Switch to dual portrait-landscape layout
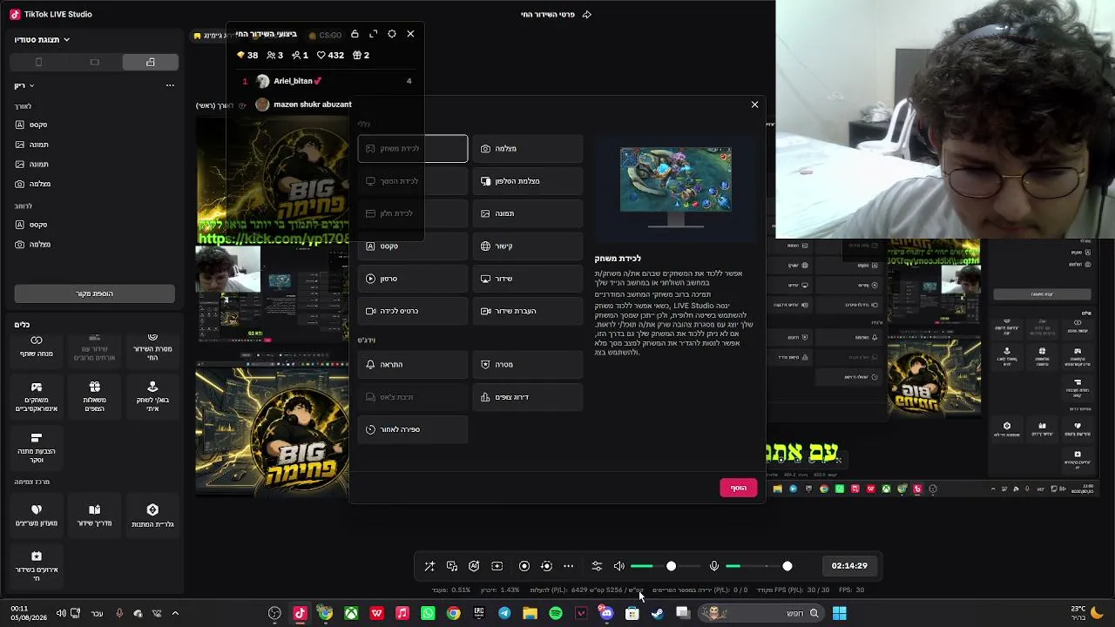1115x627 pixels. coord(151,63)
